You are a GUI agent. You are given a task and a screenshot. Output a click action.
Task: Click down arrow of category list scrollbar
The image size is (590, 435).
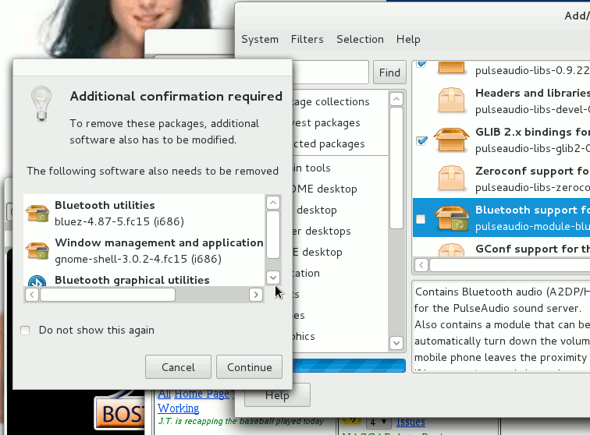point(396,342)
